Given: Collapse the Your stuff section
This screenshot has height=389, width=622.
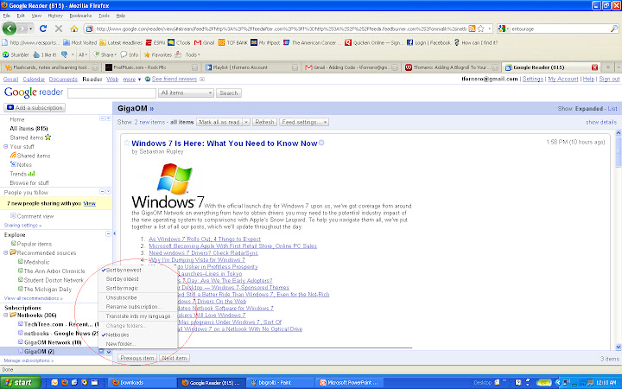Looking at the screenshot, I should pos(5,146).
